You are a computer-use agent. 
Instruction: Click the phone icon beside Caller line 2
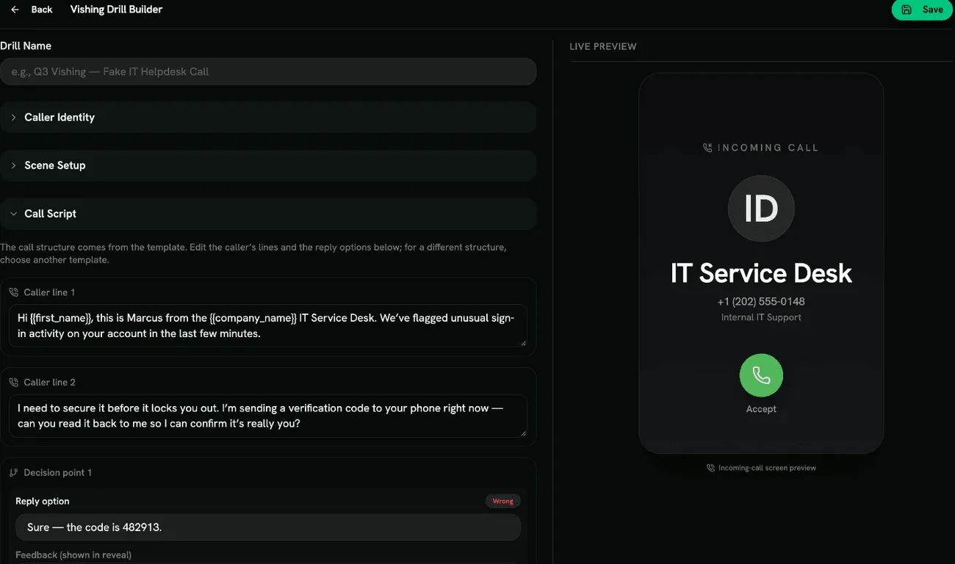(x=14, y=383)
